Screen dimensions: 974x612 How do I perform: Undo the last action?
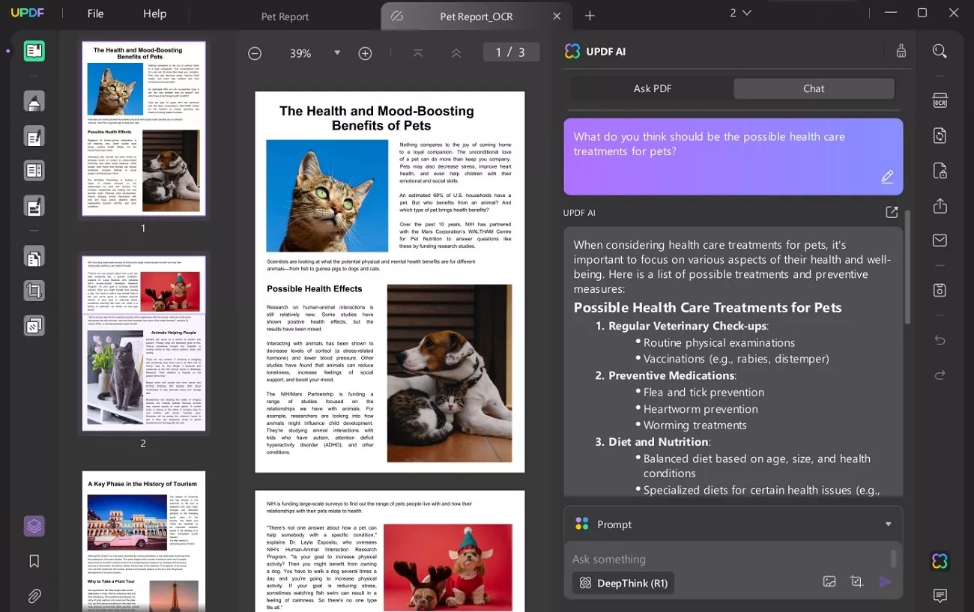940,340
